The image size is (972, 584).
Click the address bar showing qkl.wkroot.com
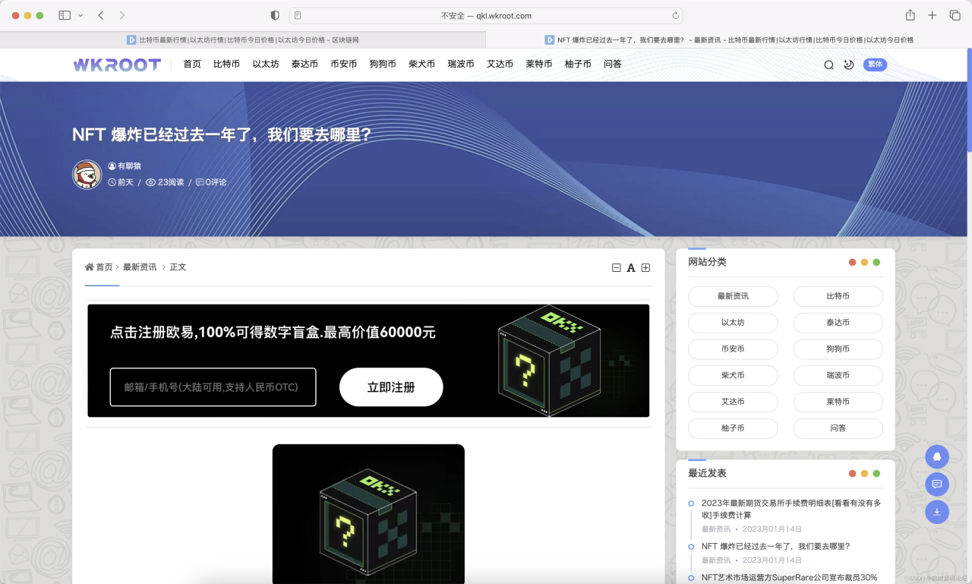pyautogui.click(x=486, y=15)
